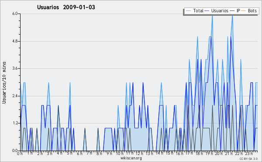
Task: Click the x-axis label '18 h'
Action: [199, 153]
